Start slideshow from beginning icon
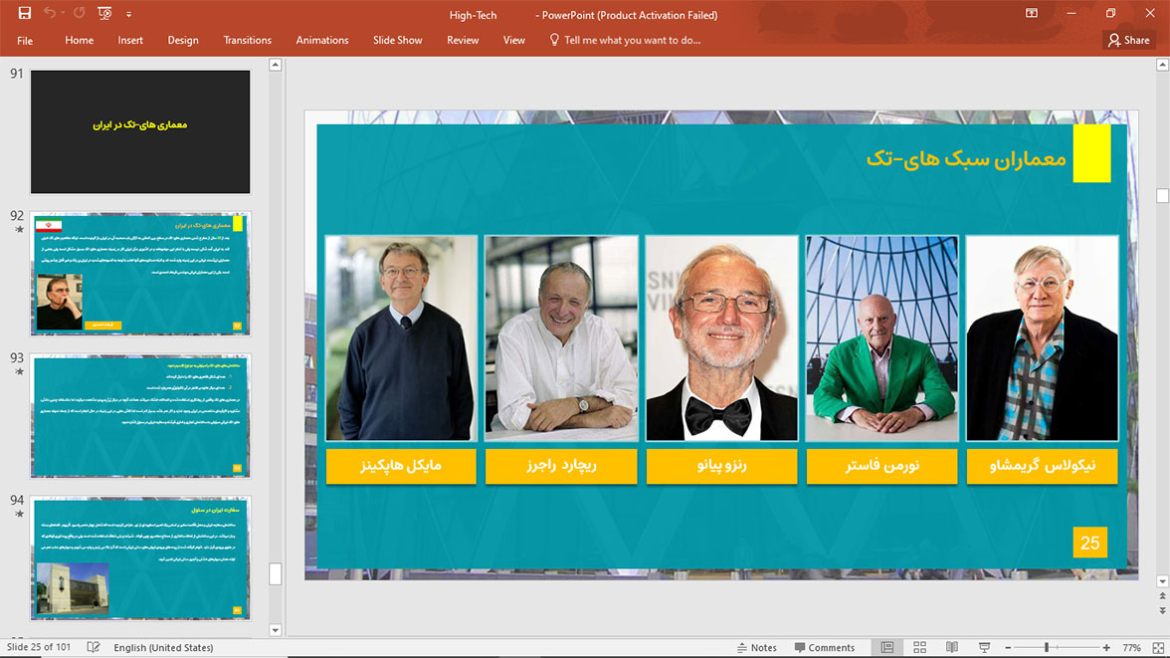 (104, 14)
